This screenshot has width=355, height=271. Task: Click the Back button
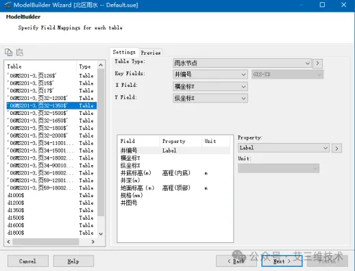(236, 261)
